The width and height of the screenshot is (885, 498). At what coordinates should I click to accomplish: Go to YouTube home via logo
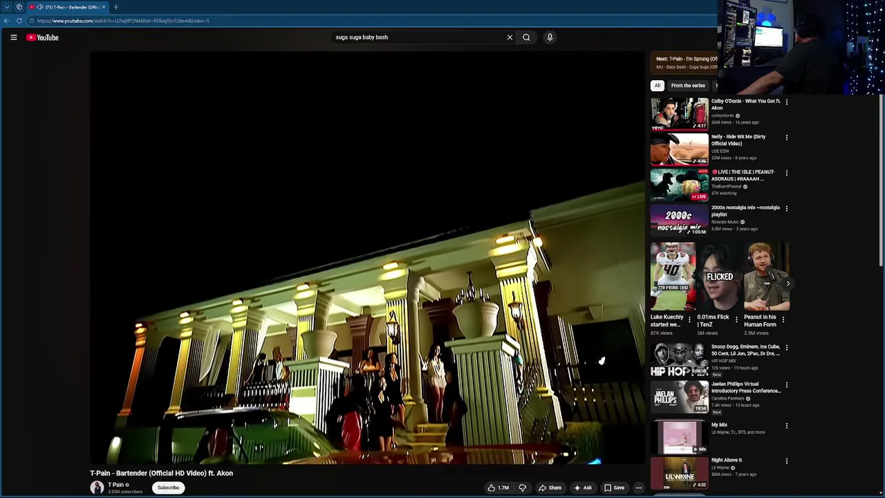click(42, 37)
